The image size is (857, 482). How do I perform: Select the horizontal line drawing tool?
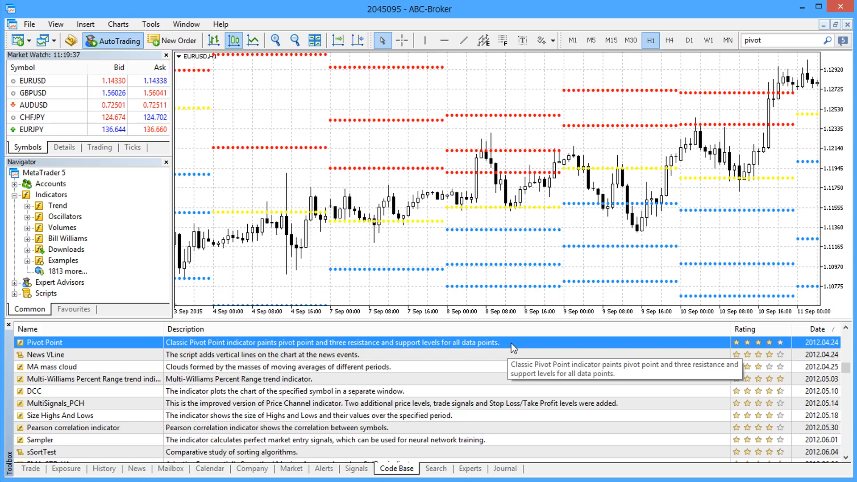point(444,41)
